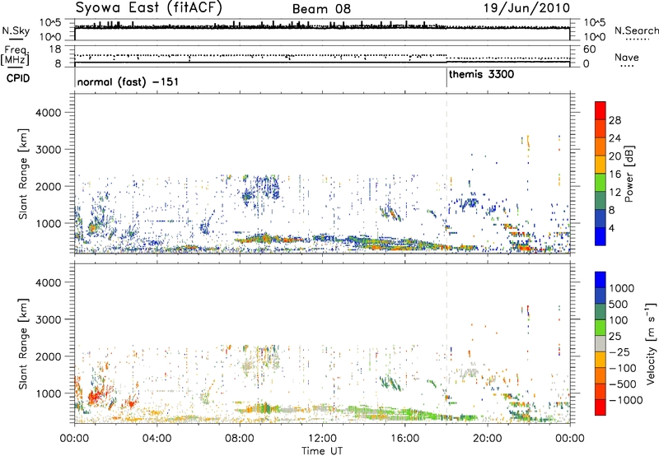Image resolution: width=659 pixels, height=456 pixels.
Task: Click the '4000' tick on the power panel
Action: (x=48, y=113)
